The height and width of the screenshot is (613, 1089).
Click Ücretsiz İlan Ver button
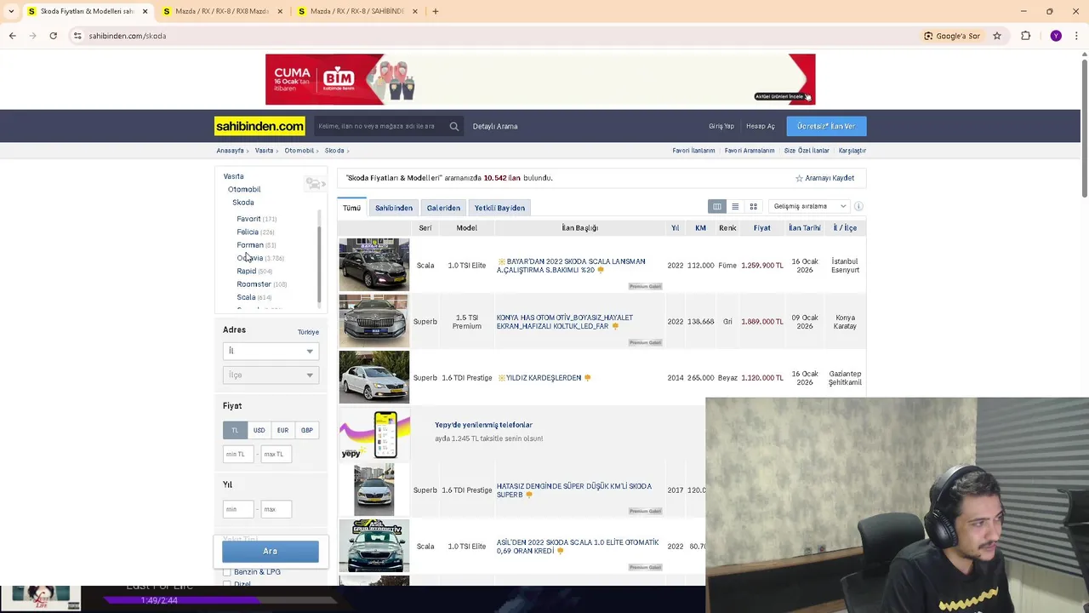[826, 126]
